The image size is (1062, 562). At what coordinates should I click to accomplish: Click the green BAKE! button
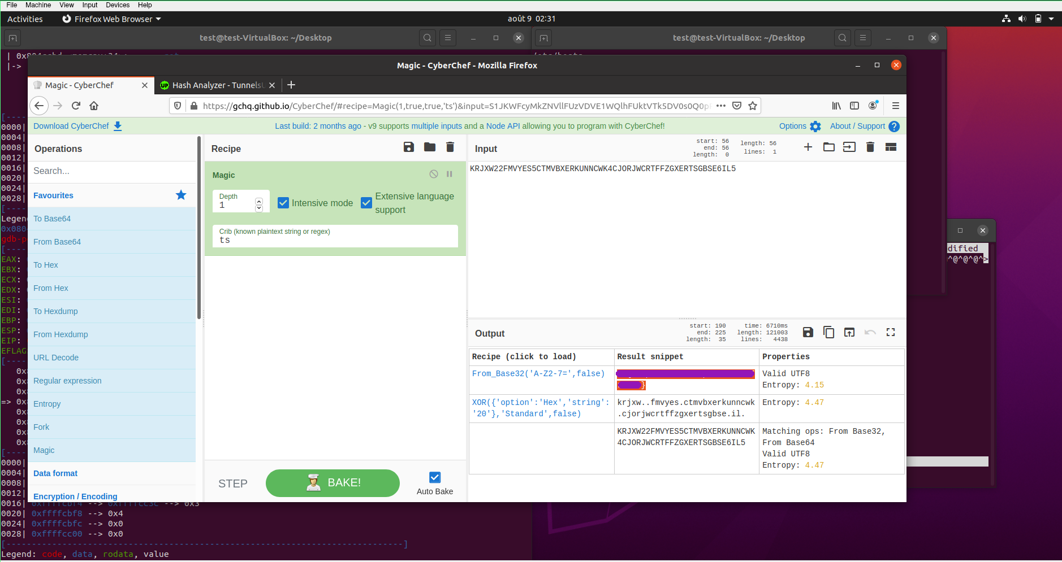[x=333, y=483]
